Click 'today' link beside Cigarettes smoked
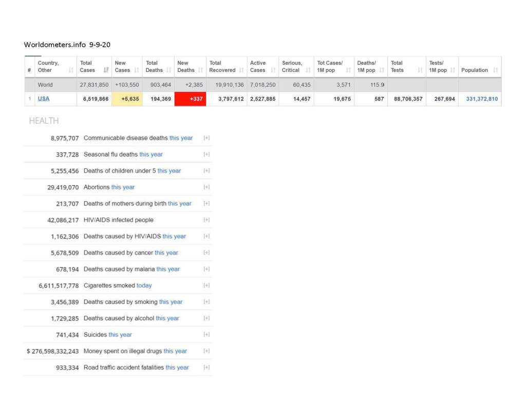 (x=144, y=285)
